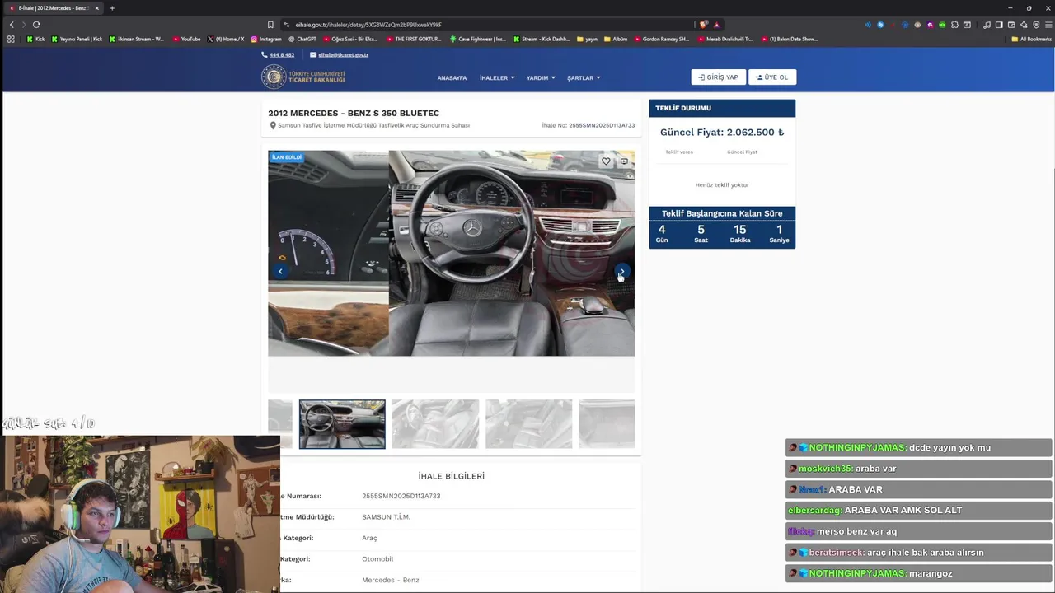Open the Brave Wallet icon
This screenshot has width=1055, height=593.
pos(1011,25)
